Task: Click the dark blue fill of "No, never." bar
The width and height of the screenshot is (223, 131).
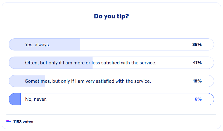Action: [15, 99]
